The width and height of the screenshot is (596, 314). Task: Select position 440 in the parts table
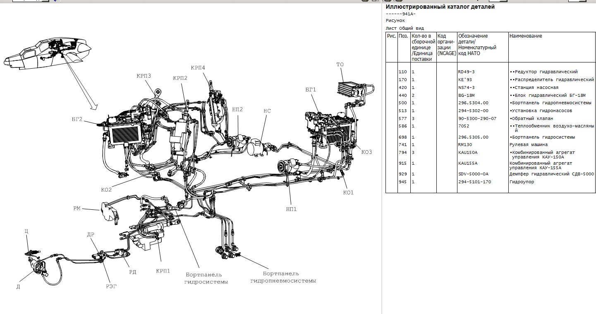point(403,95)
